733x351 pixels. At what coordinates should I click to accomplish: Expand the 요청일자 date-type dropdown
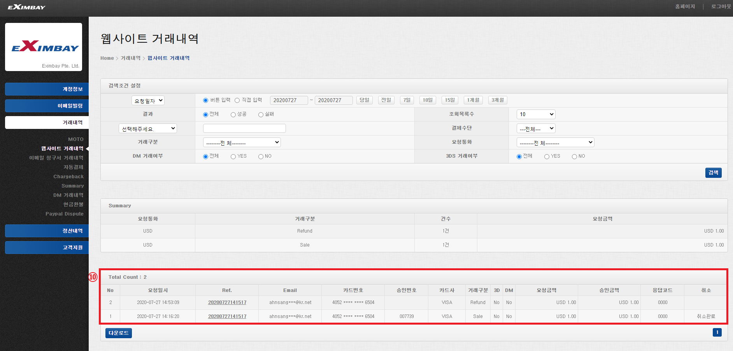pyautogui.click(x=148, y=101)
